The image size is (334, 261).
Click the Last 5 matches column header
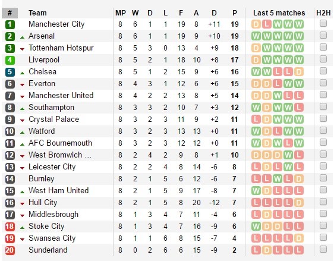point(279,13)
